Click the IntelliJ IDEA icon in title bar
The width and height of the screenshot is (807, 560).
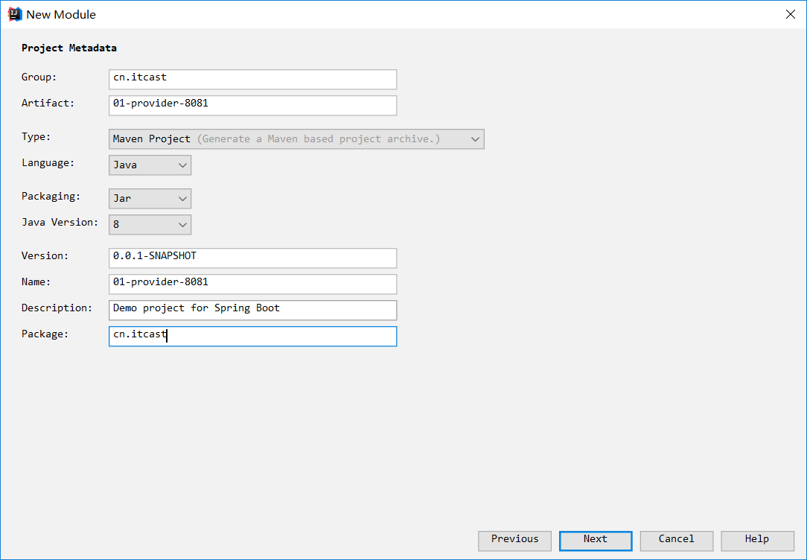coord(14,14)
